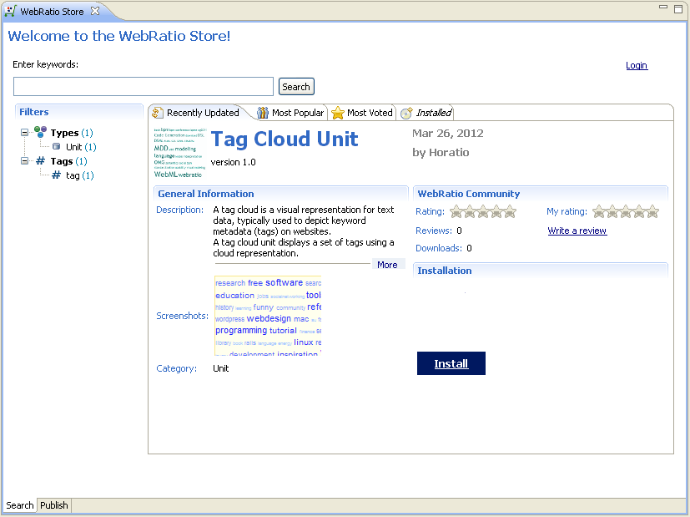The height and width of the screenshot is (517, 690).
Task: Click the Recently Updated tab icon
Action: (158, 113)
